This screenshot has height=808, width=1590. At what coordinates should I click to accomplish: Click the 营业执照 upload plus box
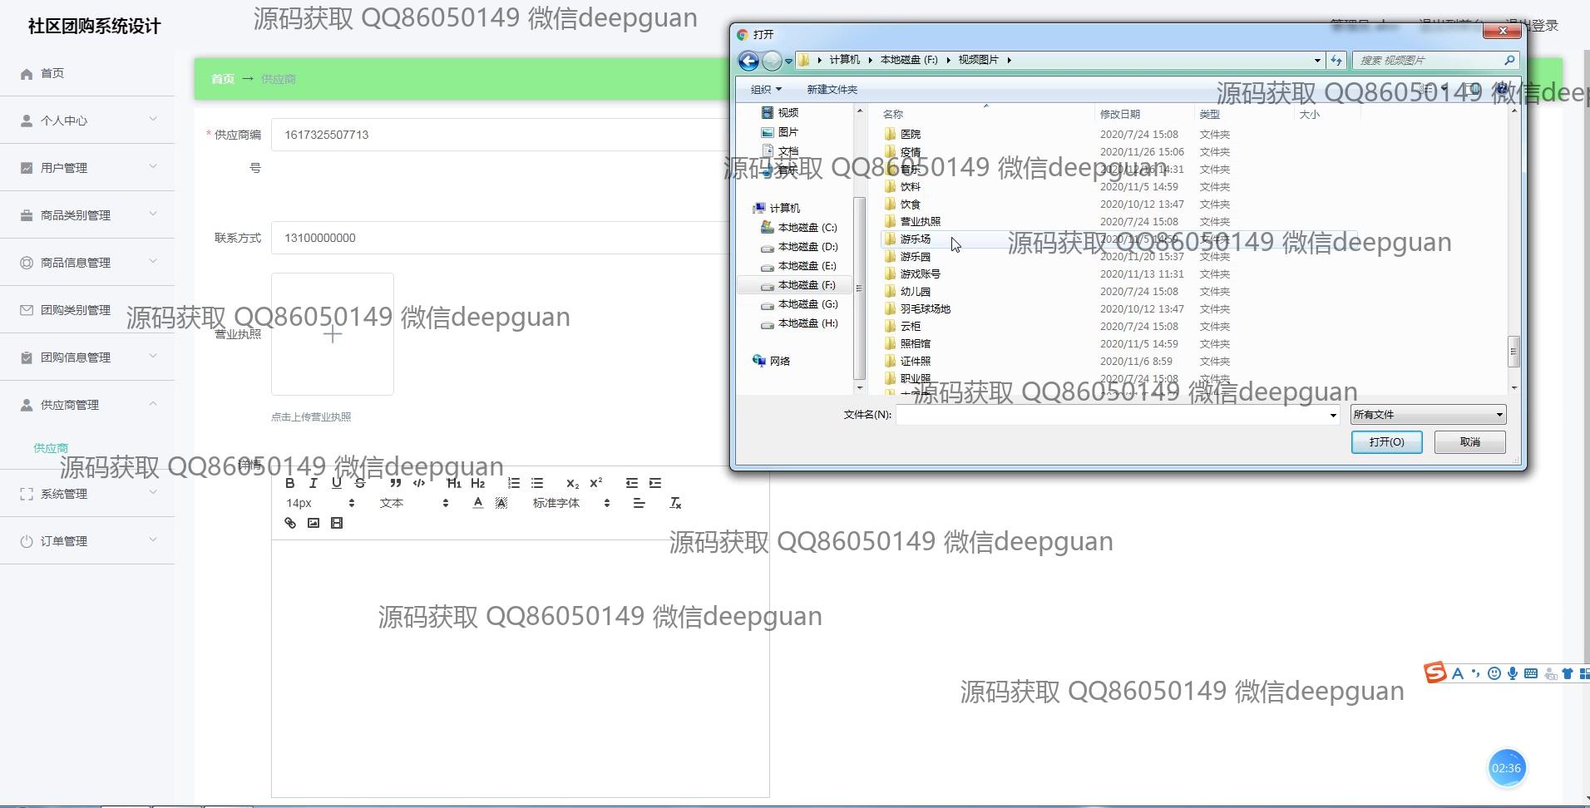point(333,334)
